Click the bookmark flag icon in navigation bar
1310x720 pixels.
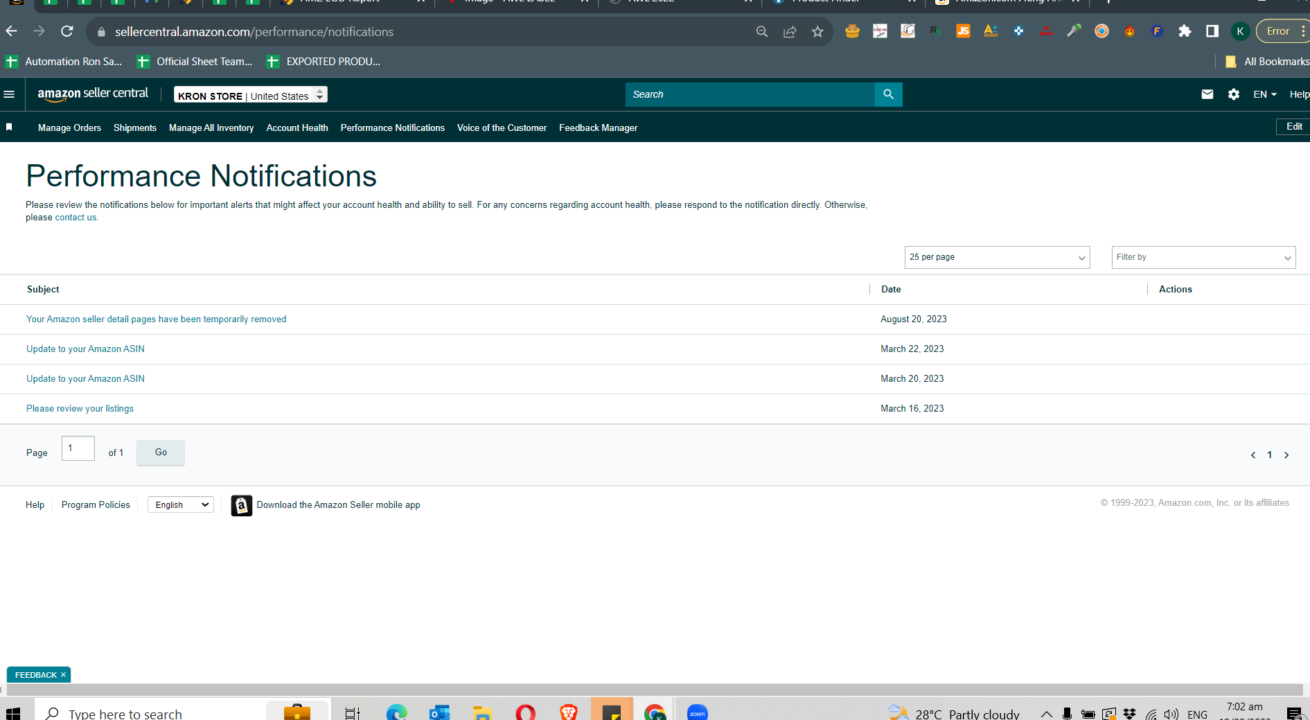pyautogui.click(x=9, y=127)
